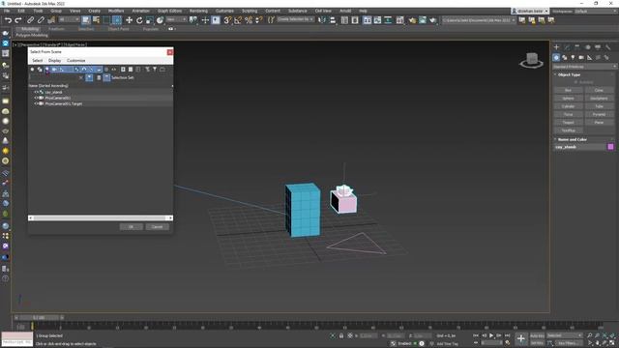This screenshot has width=619, height=348.
Task: Switch to the Modify panel tab
Action: pyautogui.click(x=567, y=47)
